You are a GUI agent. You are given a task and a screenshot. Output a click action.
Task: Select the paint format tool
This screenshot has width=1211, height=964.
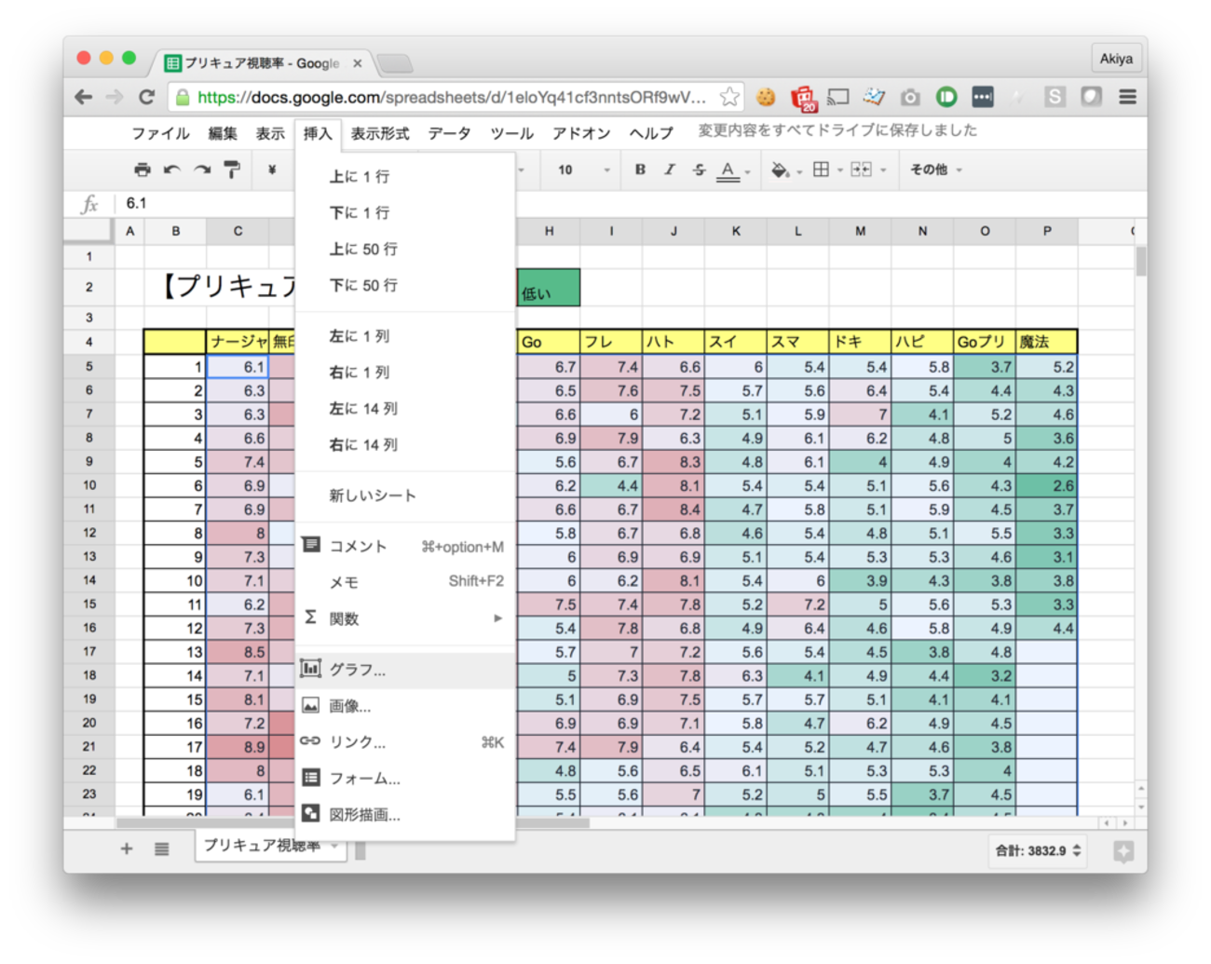(x=231, y=170)
